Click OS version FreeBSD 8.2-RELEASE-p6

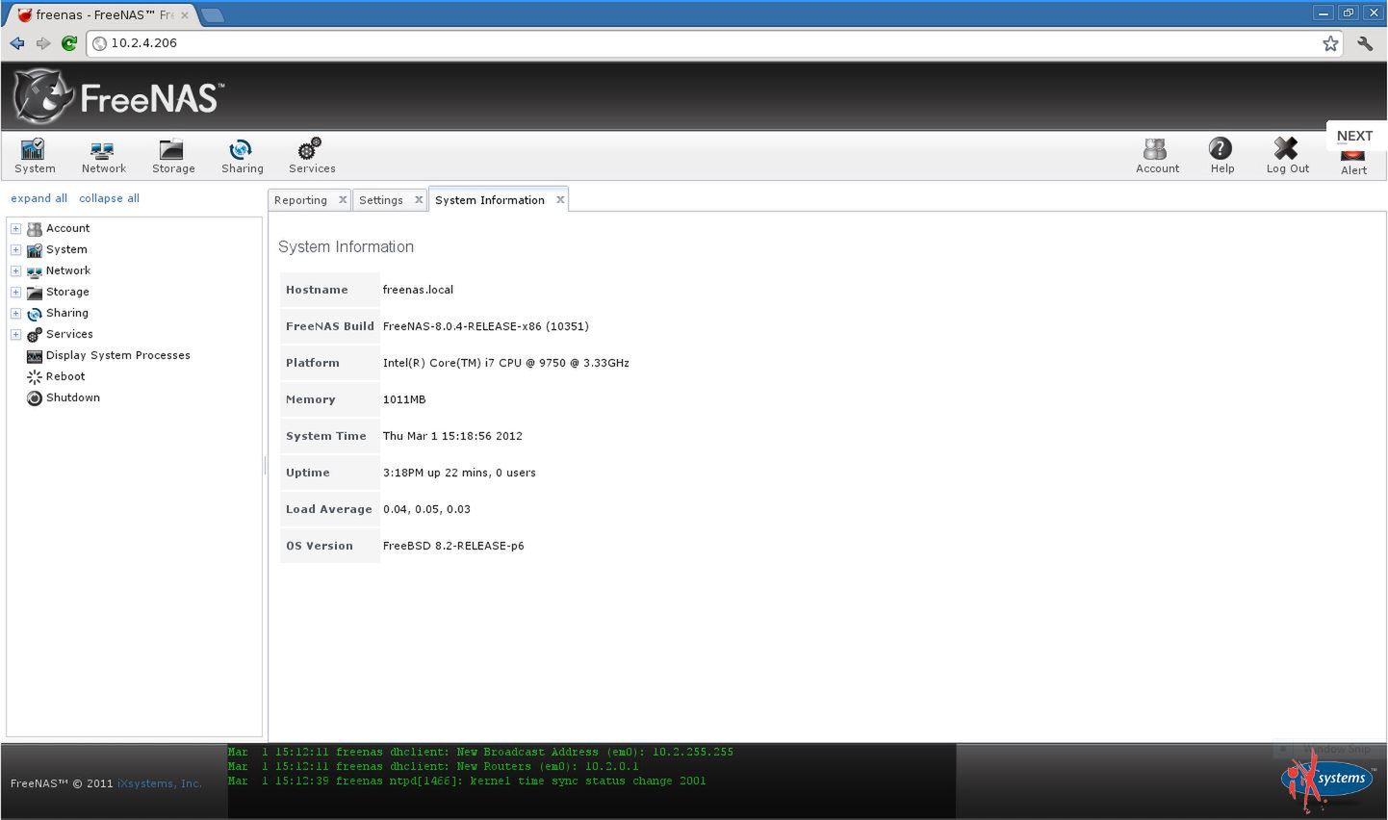coord(453,546)
